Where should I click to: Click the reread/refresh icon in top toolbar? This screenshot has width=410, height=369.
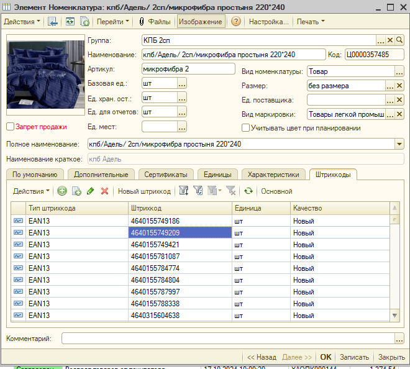tap(70, 22)
